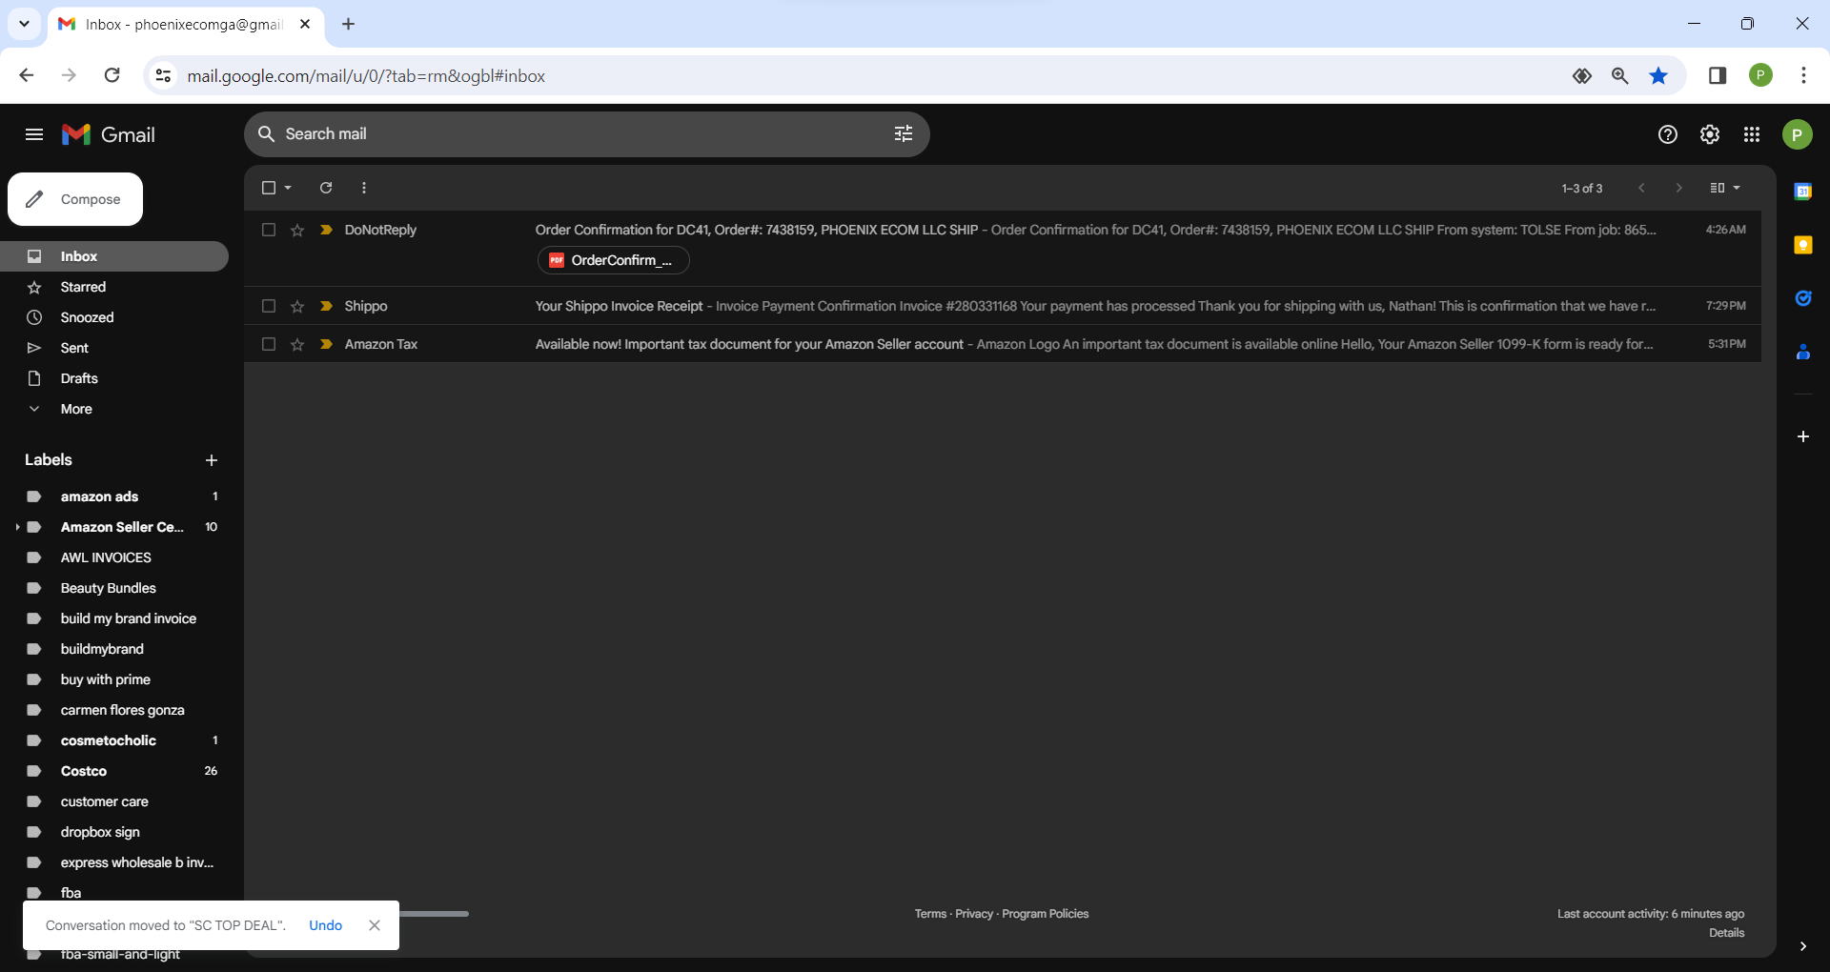The image size is (1830, 972).
Task: Open Google Calendar side panel icon
Action: [x=1803, y=192]
